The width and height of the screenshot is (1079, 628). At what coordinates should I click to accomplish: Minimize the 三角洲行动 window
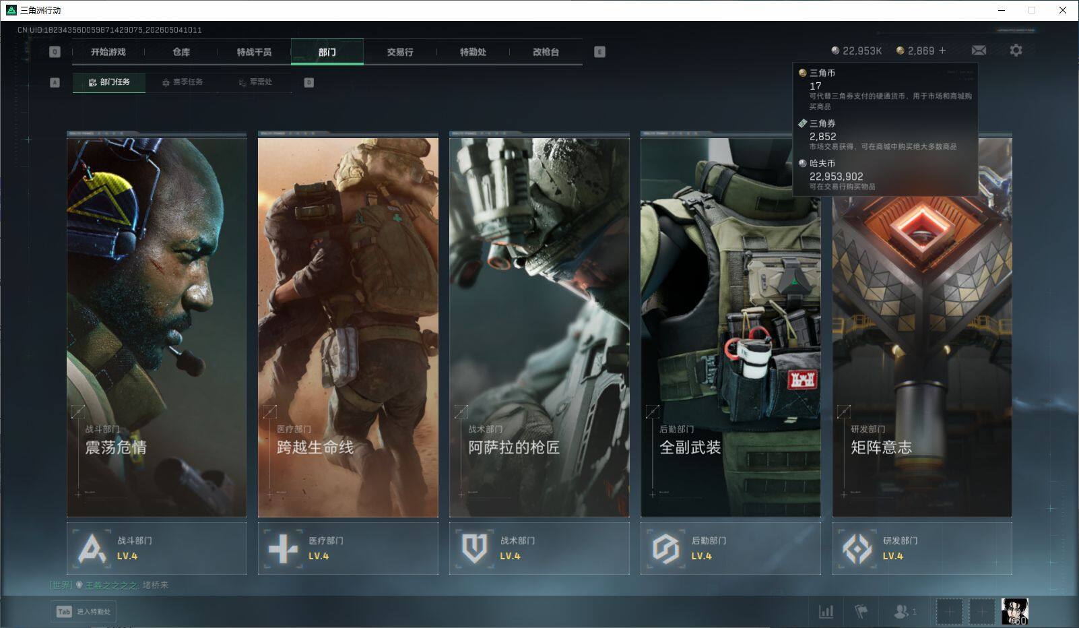(x=1002, y=10)
